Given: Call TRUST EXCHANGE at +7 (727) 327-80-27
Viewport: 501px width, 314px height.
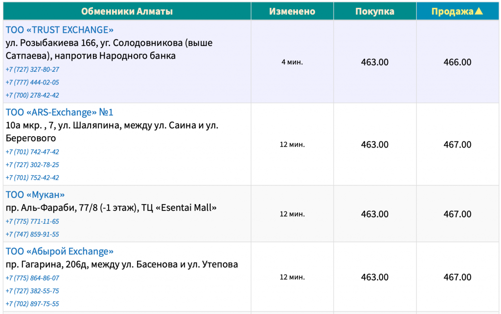Looking at the screenshot, I should (x=32, y=69).
